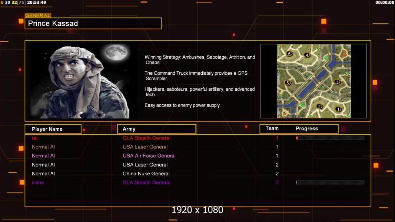395x222 pixels.
Task: Click the moon in the portrait
Action: (116, 52)
